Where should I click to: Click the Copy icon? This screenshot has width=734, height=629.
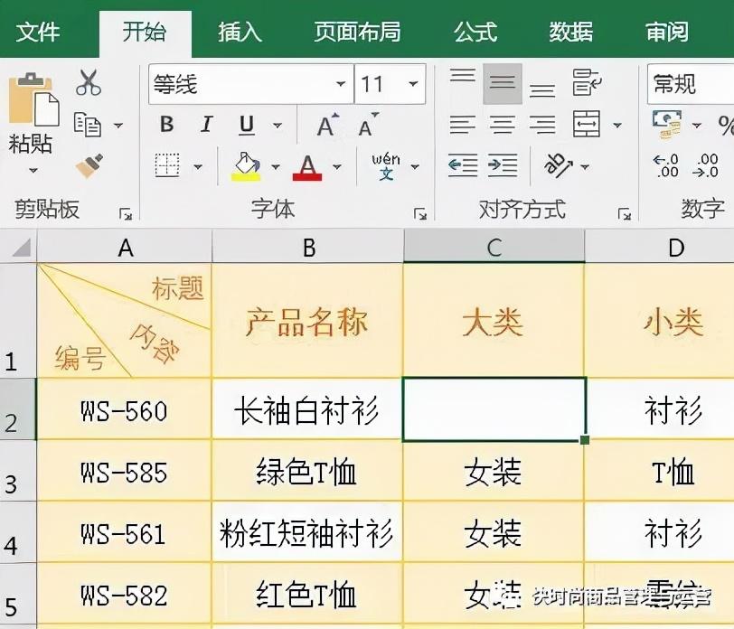(x=88, y=125)
